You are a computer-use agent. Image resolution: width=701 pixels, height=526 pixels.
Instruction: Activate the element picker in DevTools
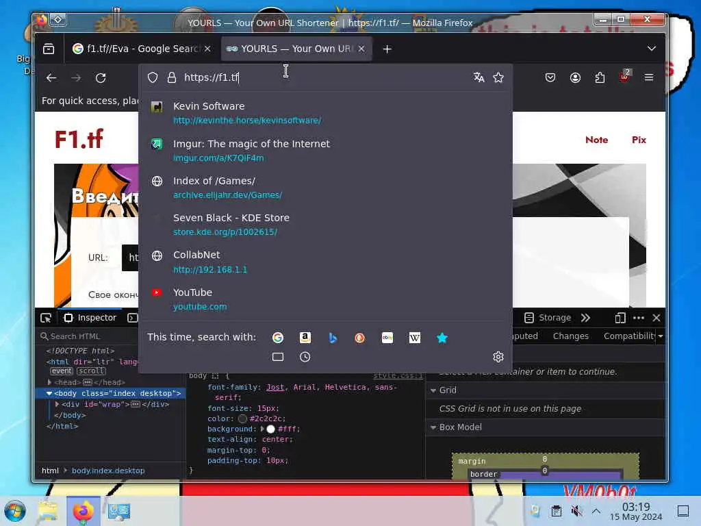46,318
